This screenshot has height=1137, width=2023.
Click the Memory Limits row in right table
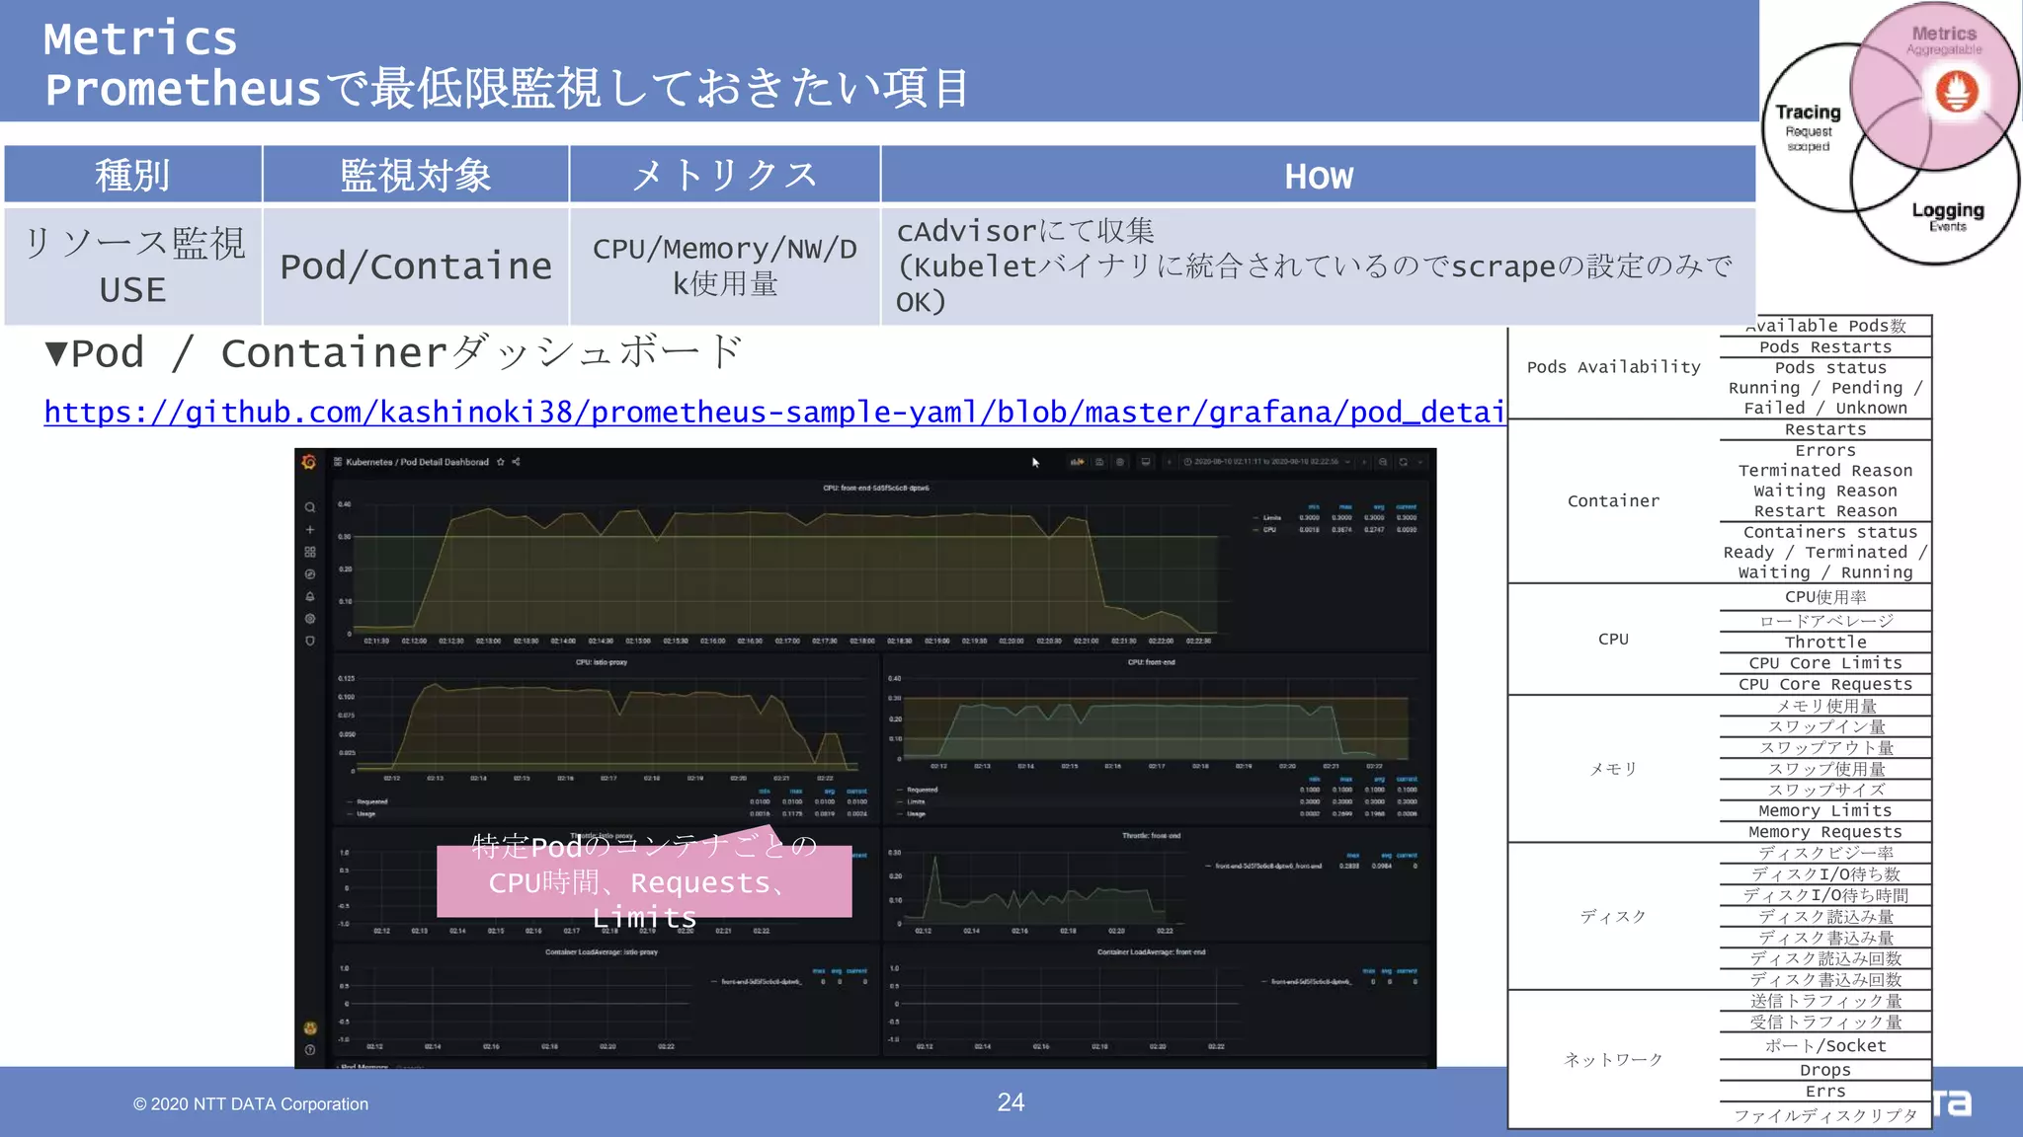point(1825,811)
